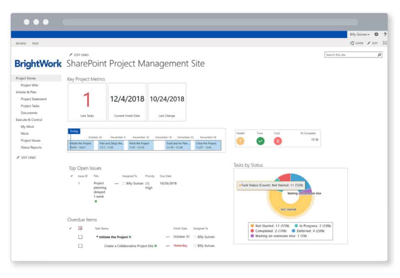Open the Work link under My Work
The width and height of the screenshot is (400, 278).
25,134
